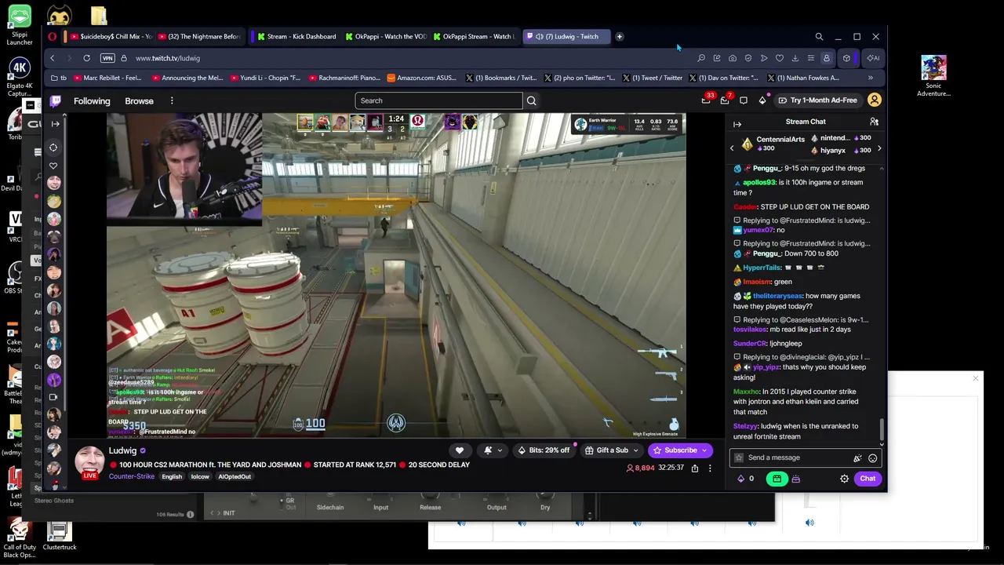Submit search with the magnifier button
This screenshot has width=1004, height=565.
click(x=531, y=100)
